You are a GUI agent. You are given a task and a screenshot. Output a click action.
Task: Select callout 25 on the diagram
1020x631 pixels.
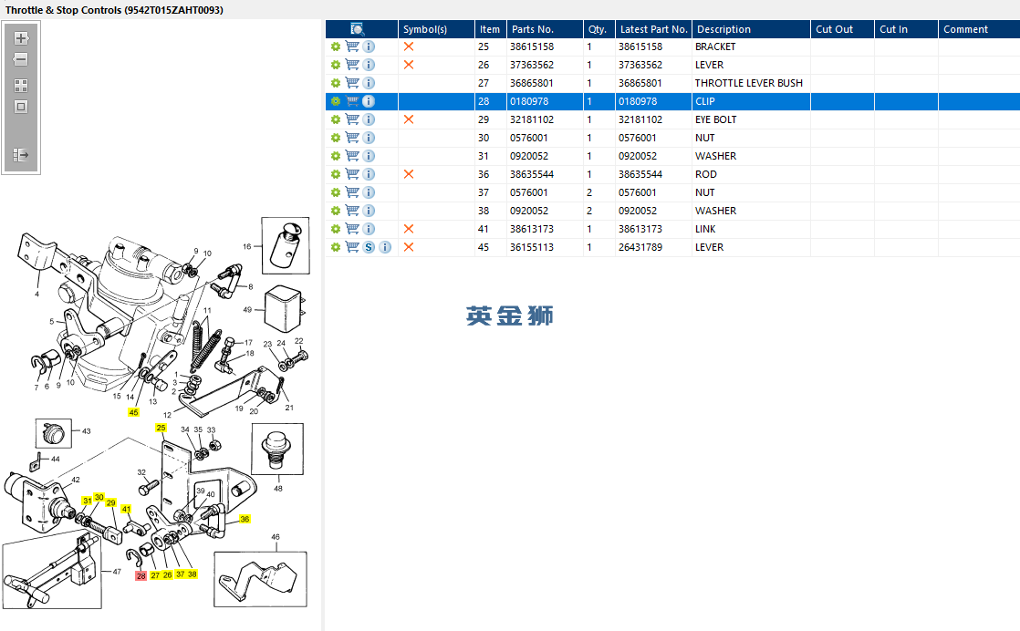tap(161, 428)
